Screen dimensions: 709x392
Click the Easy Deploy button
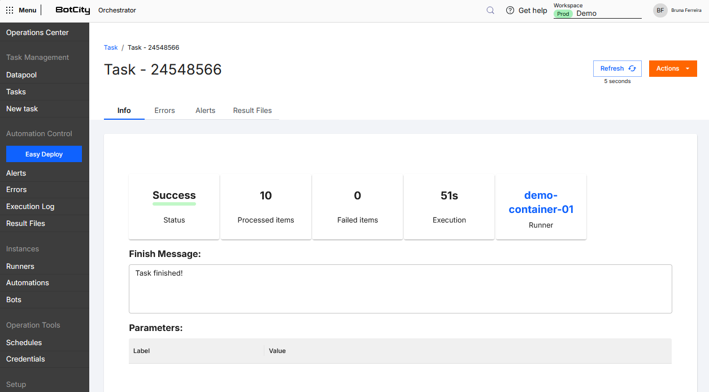pos(44,154)
